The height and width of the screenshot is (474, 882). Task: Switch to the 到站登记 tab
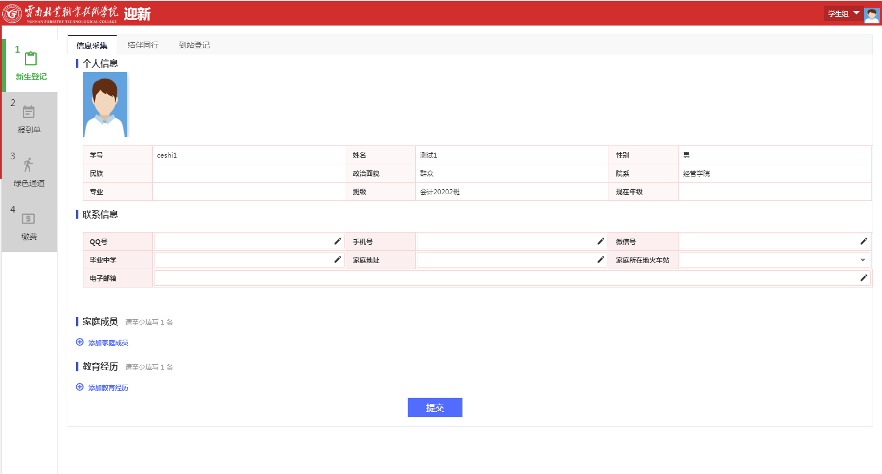[194, 45]
